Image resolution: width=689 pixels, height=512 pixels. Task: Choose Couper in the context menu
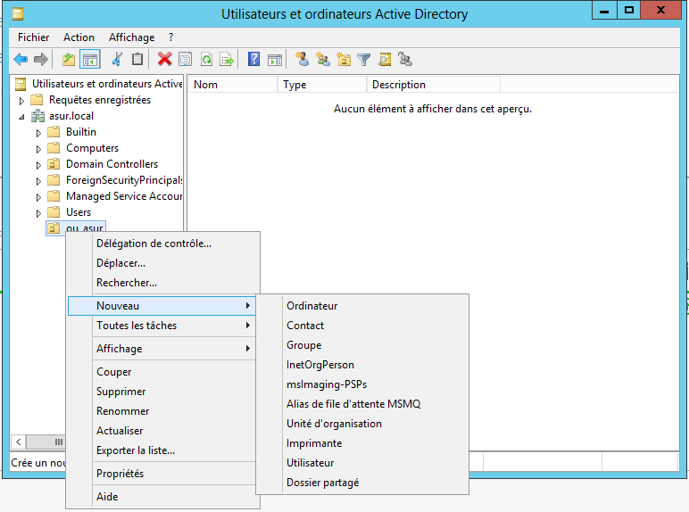(x=162, y=372)
